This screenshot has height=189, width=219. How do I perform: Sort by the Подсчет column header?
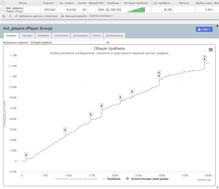click(x=48, y=3)
